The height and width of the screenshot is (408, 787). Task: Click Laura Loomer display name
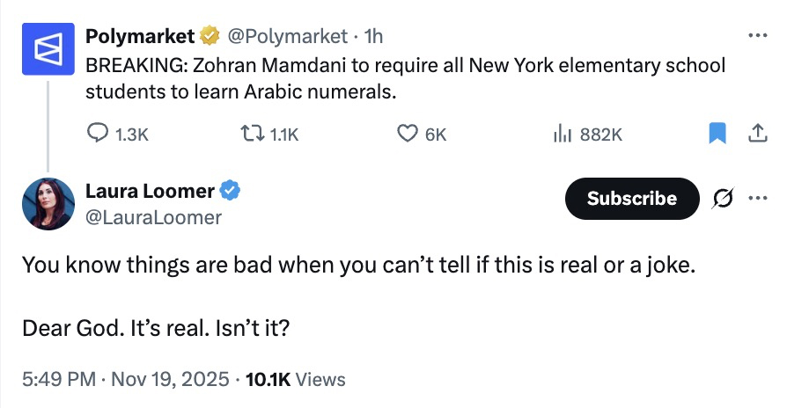(150, 191)
